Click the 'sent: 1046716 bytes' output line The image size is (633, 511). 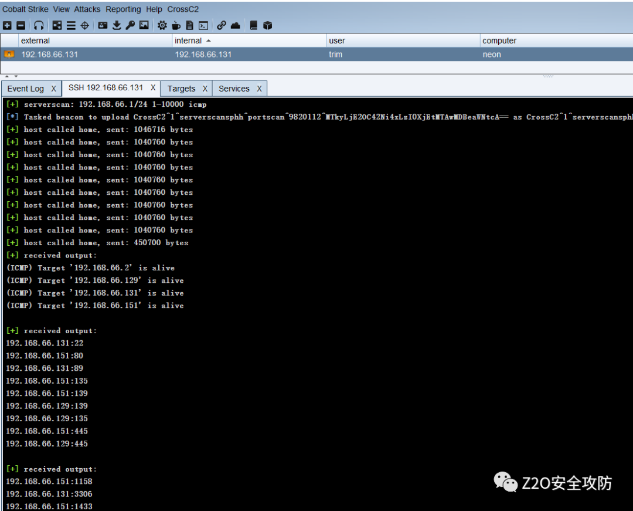[x=99, y=129]
